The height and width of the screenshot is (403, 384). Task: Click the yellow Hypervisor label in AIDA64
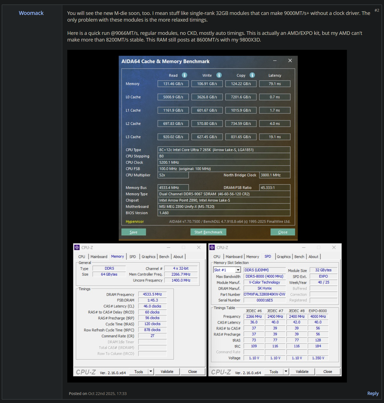(x=135, y=221)
